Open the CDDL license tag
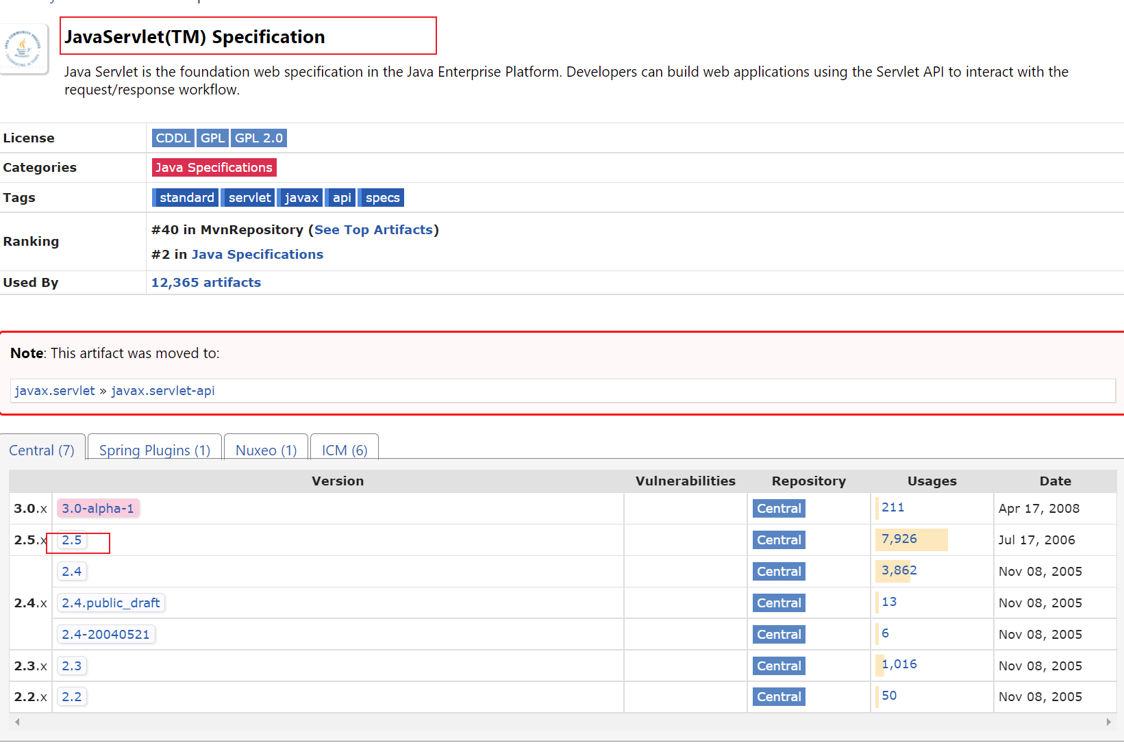 coord(173,138)
